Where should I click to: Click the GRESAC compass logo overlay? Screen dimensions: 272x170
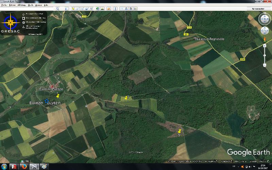tap(11, 23)
